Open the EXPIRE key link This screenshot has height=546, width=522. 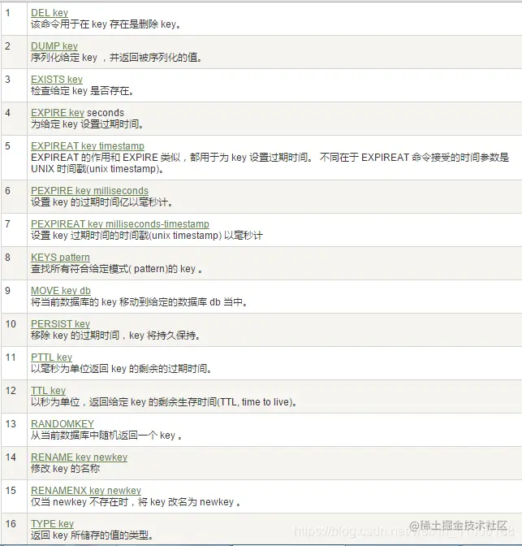point(58,113)
